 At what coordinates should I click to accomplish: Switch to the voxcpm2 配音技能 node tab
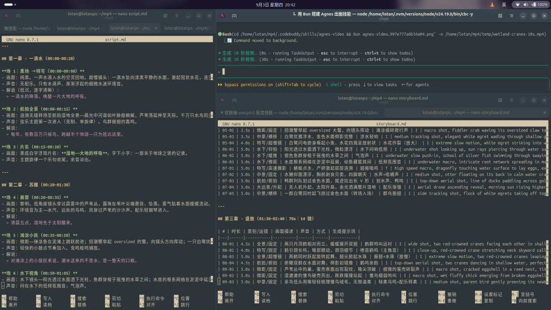coord(300,113)
